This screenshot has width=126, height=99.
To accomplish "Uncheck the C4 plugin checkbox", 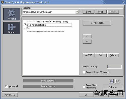I will pyautogui.click(x=25, y=28).
